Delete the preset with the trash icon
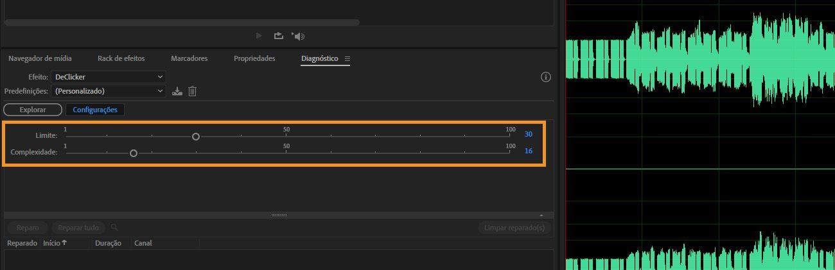This screenshot has height=270, width=835. pyautogui.click(x=192, y=91)
